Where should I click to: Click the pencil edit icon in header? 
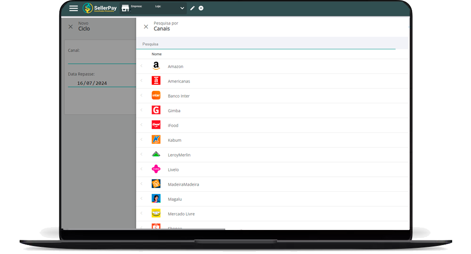pos(192,8)
